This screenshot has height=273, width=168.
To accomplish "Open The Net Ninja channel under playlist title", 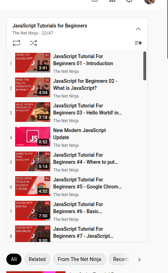I will (x=25, y=33).
